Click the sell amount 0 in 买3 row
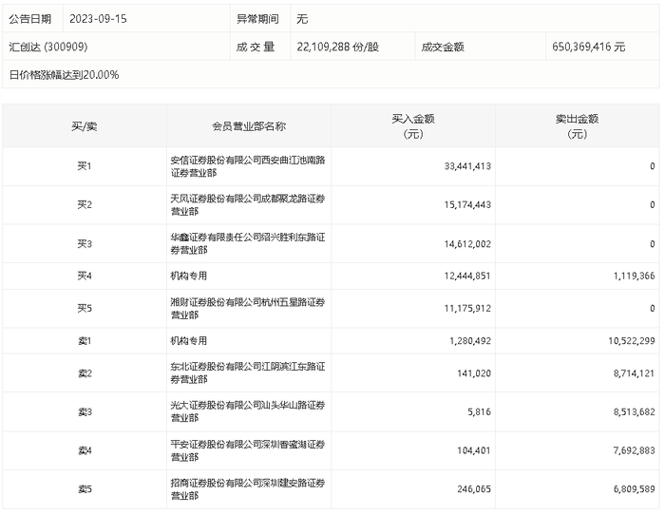The height and width of the screenshot is (515, 665). (653, 244)
